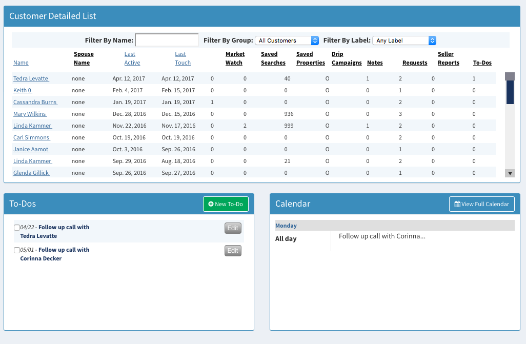This screenshot has height=344, width=526.
Task: Sort by the To-Dos column
Action: tap(482, 63)
